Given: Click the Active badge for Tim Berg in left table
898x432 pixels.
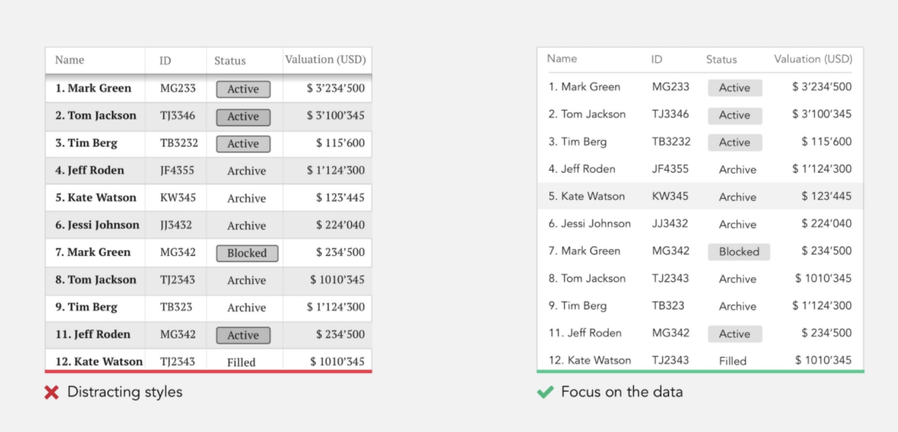Looking at the screenshot, I should [243, 144].
